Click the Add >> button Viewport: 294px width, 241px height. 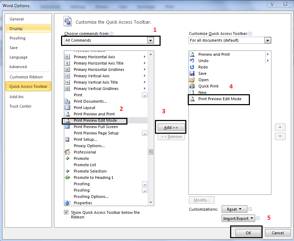pos(171,127)
